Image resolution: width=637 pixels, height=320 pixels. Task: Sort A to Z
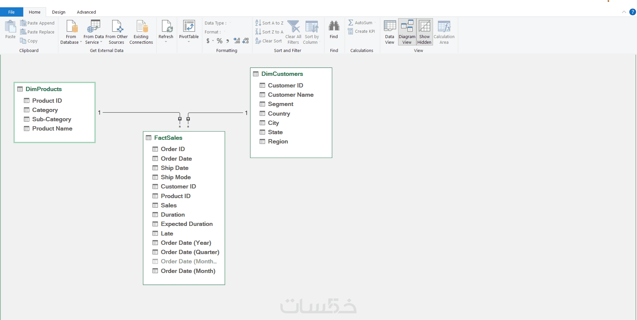tap(269, 23)
